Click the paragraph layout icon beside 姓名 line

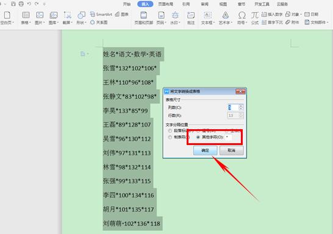[82, 54]
